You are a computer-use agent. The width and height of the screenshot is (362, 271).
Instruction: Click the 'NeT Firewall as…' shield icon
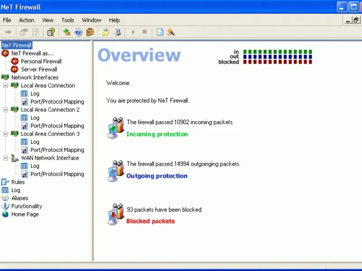click(x=5, y=53)
